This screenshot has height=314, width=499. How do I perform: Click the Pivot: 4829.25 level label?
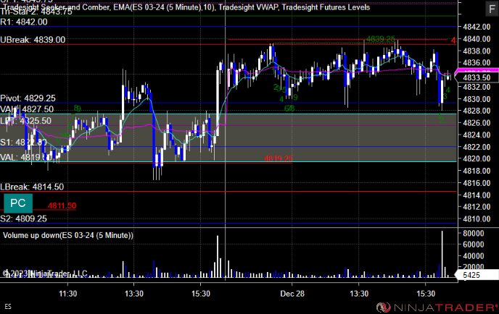pyautogui.click(x=28, y=98)
